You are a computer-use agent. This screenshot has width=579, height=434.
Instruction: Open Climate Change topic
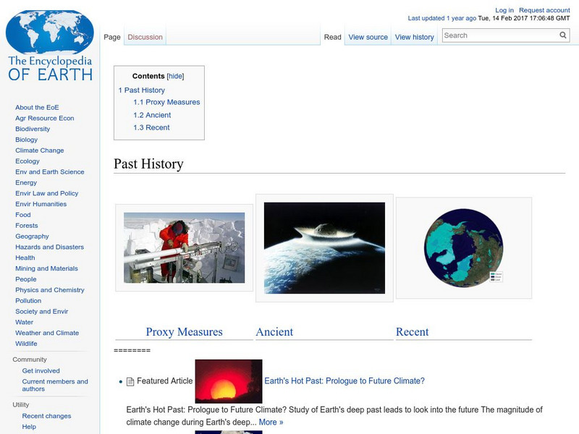coord(40,150)
